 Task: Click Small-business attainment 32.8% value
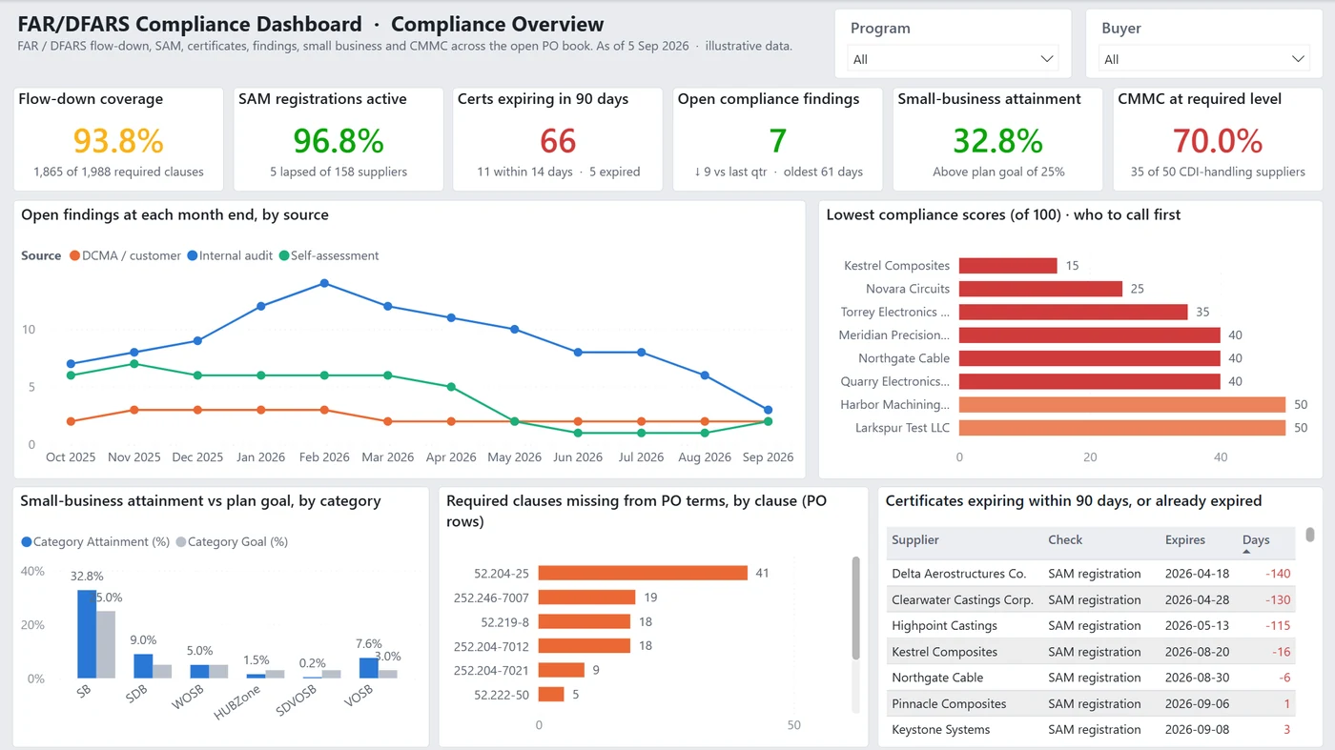(x=998, y=141)
